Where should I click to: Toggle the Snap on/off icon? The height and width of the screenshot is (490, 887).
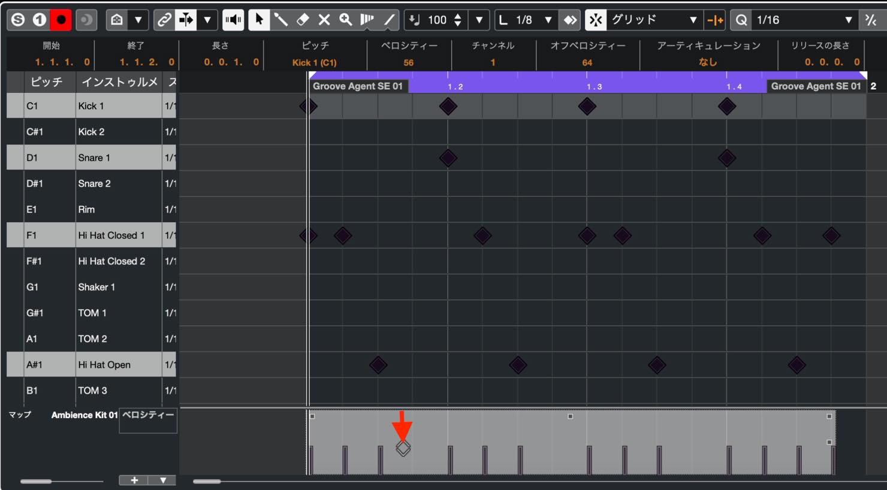595,20
